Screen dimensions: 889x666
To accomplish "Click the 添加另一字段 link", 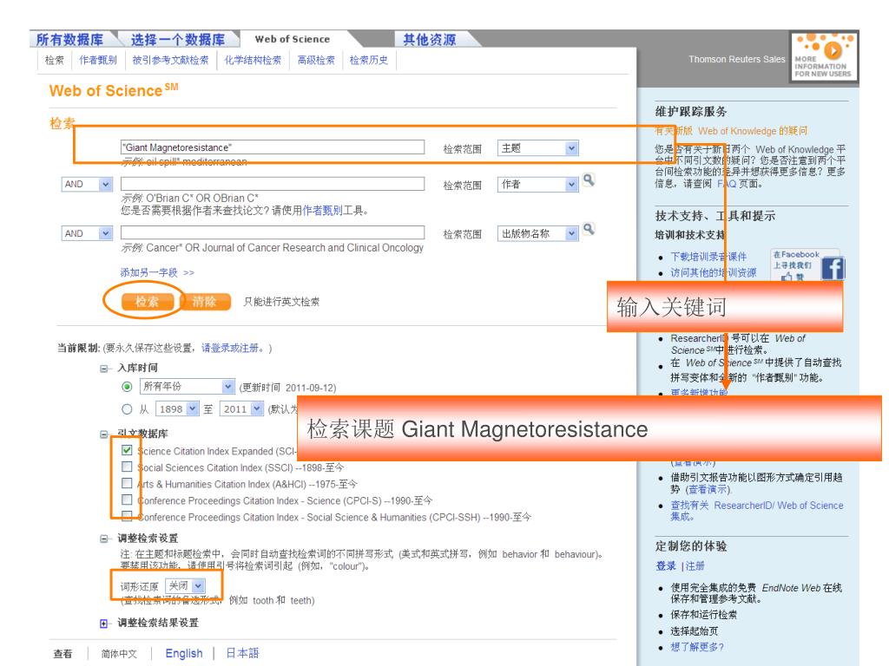I will (x=157, y=271).
